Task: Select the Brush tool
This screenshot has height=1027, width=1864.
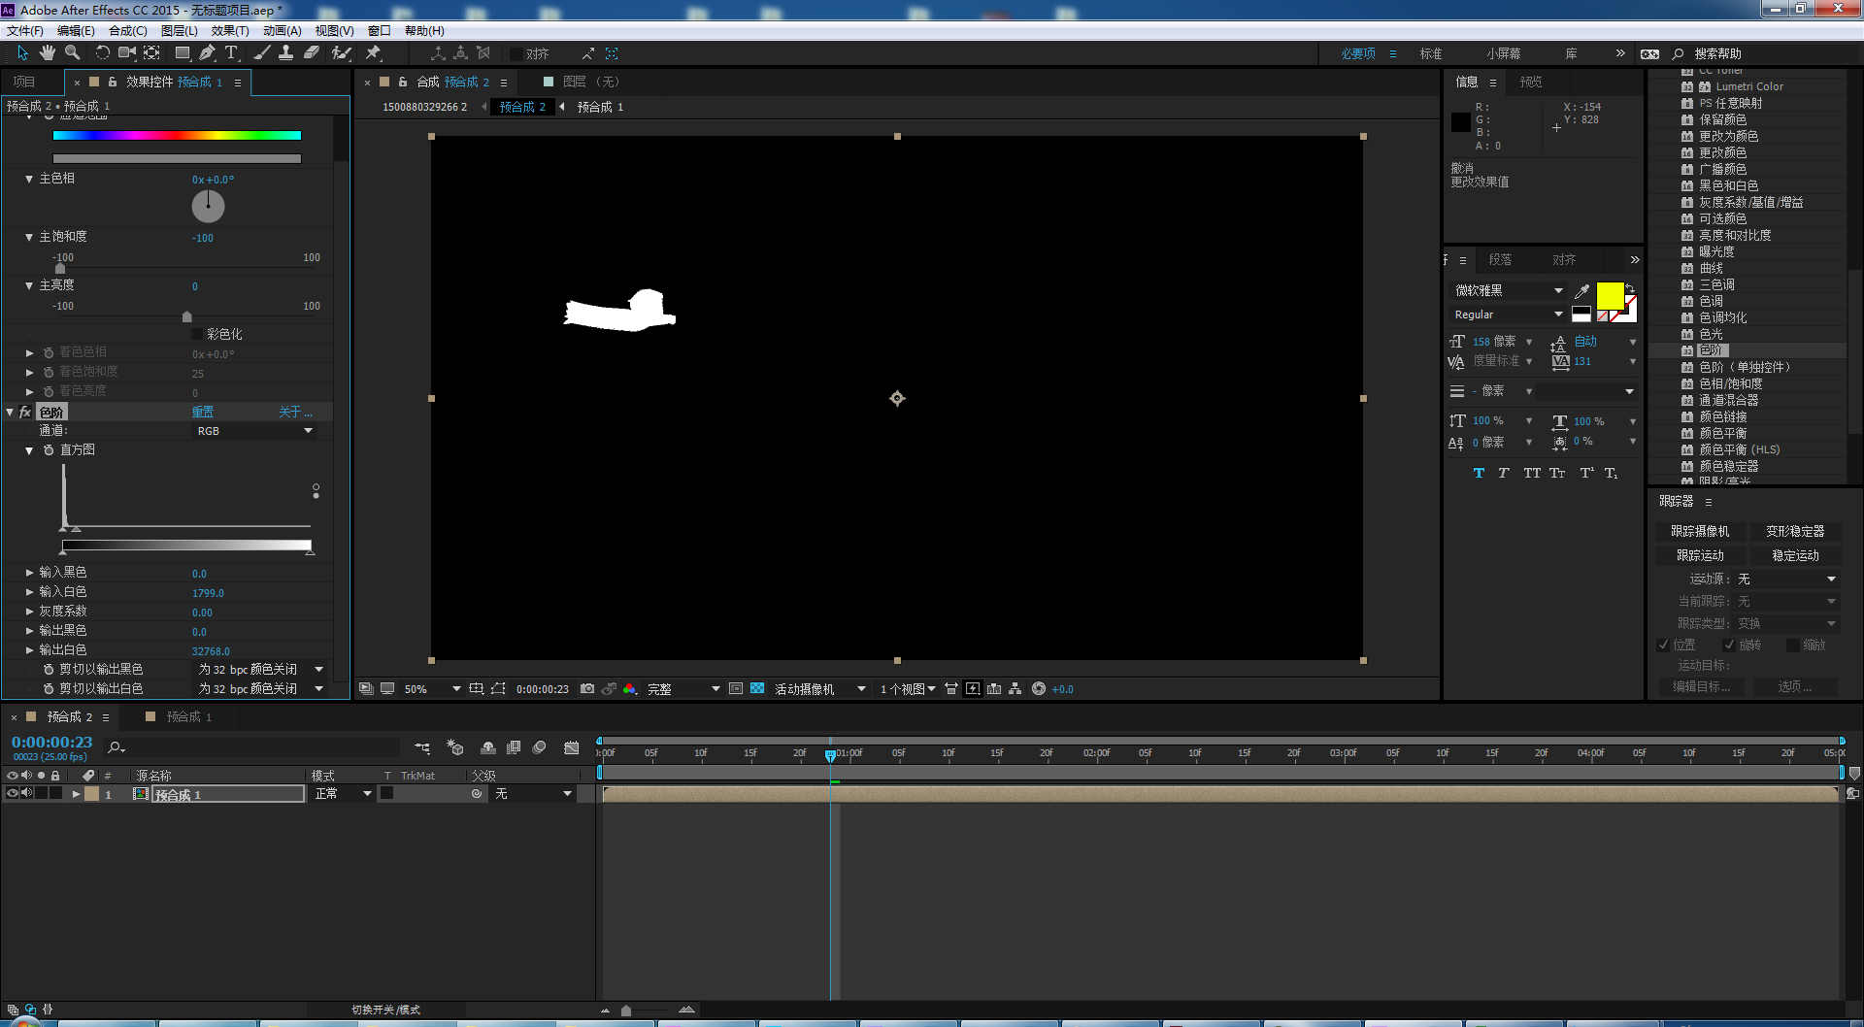Action: [x=262, y=53]
